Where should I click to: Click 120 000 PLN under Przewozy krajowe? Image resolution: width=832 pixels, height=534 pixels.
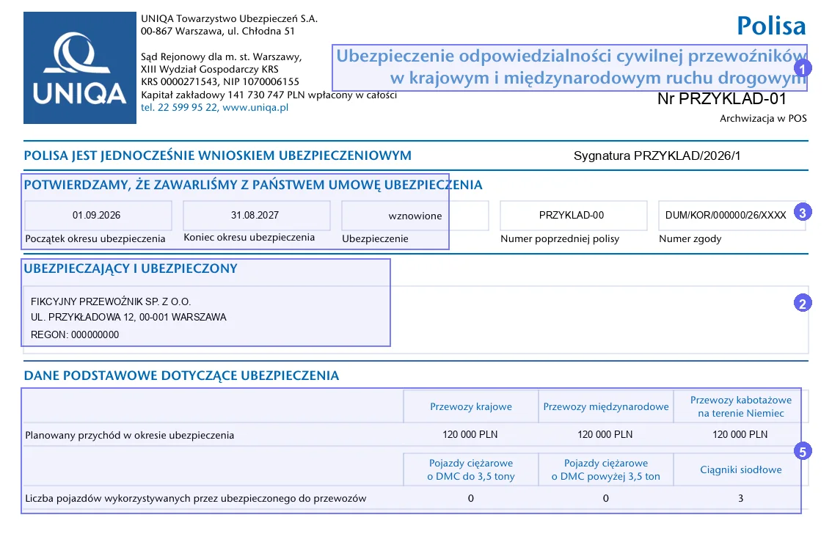470,435
